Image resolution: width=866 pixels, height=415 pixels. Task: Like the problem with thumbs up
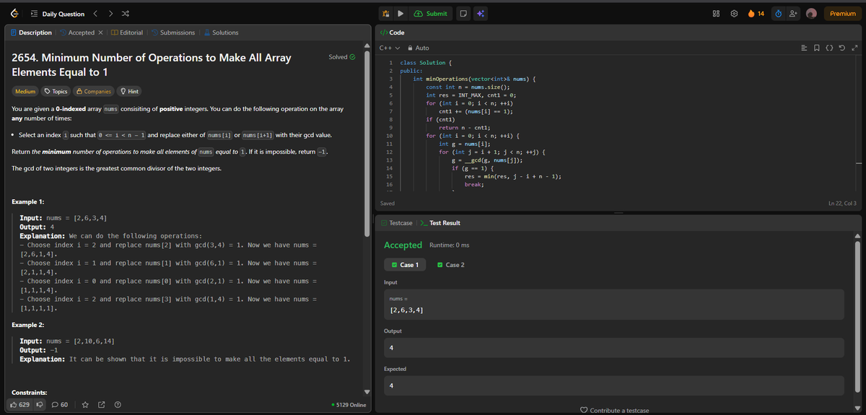point(19,405)
